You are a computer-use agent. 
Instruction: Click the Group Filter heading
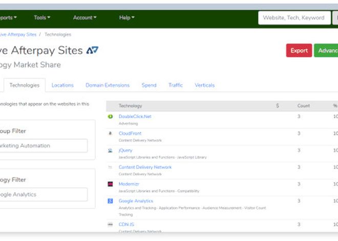[13, 131]
